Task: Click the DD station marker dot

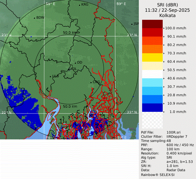Action: [75, 63]
